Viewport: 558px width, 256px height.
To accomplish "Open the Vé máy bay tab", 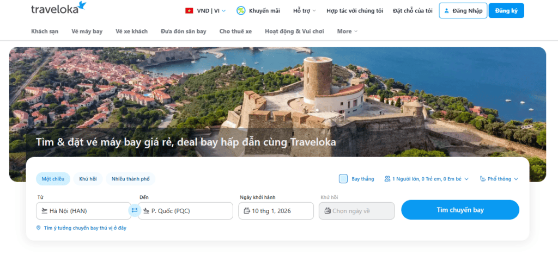I will click(x=87, y=32).
